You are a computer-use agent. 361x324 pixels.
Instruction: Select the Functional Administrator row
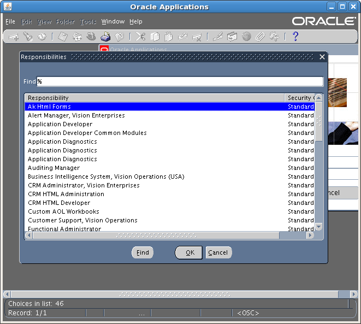point(170,229)
